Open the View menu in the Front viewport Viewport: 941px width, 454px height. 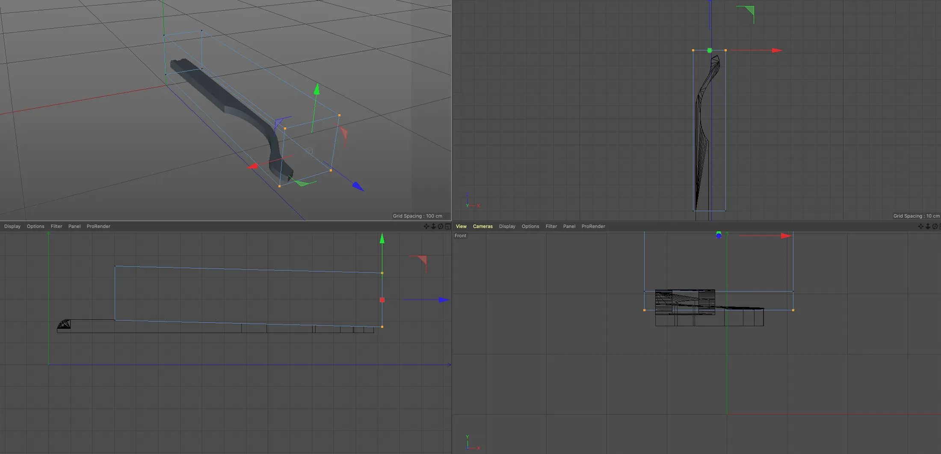tap(461, 227)
